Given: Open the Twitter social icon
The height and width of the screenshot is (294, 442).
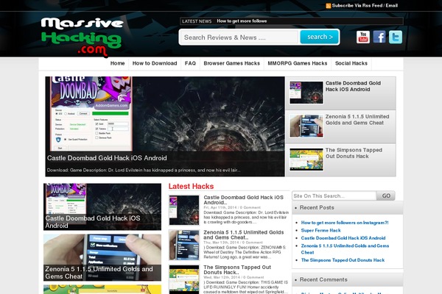Looking at the screenshot, I should (396, 37).
